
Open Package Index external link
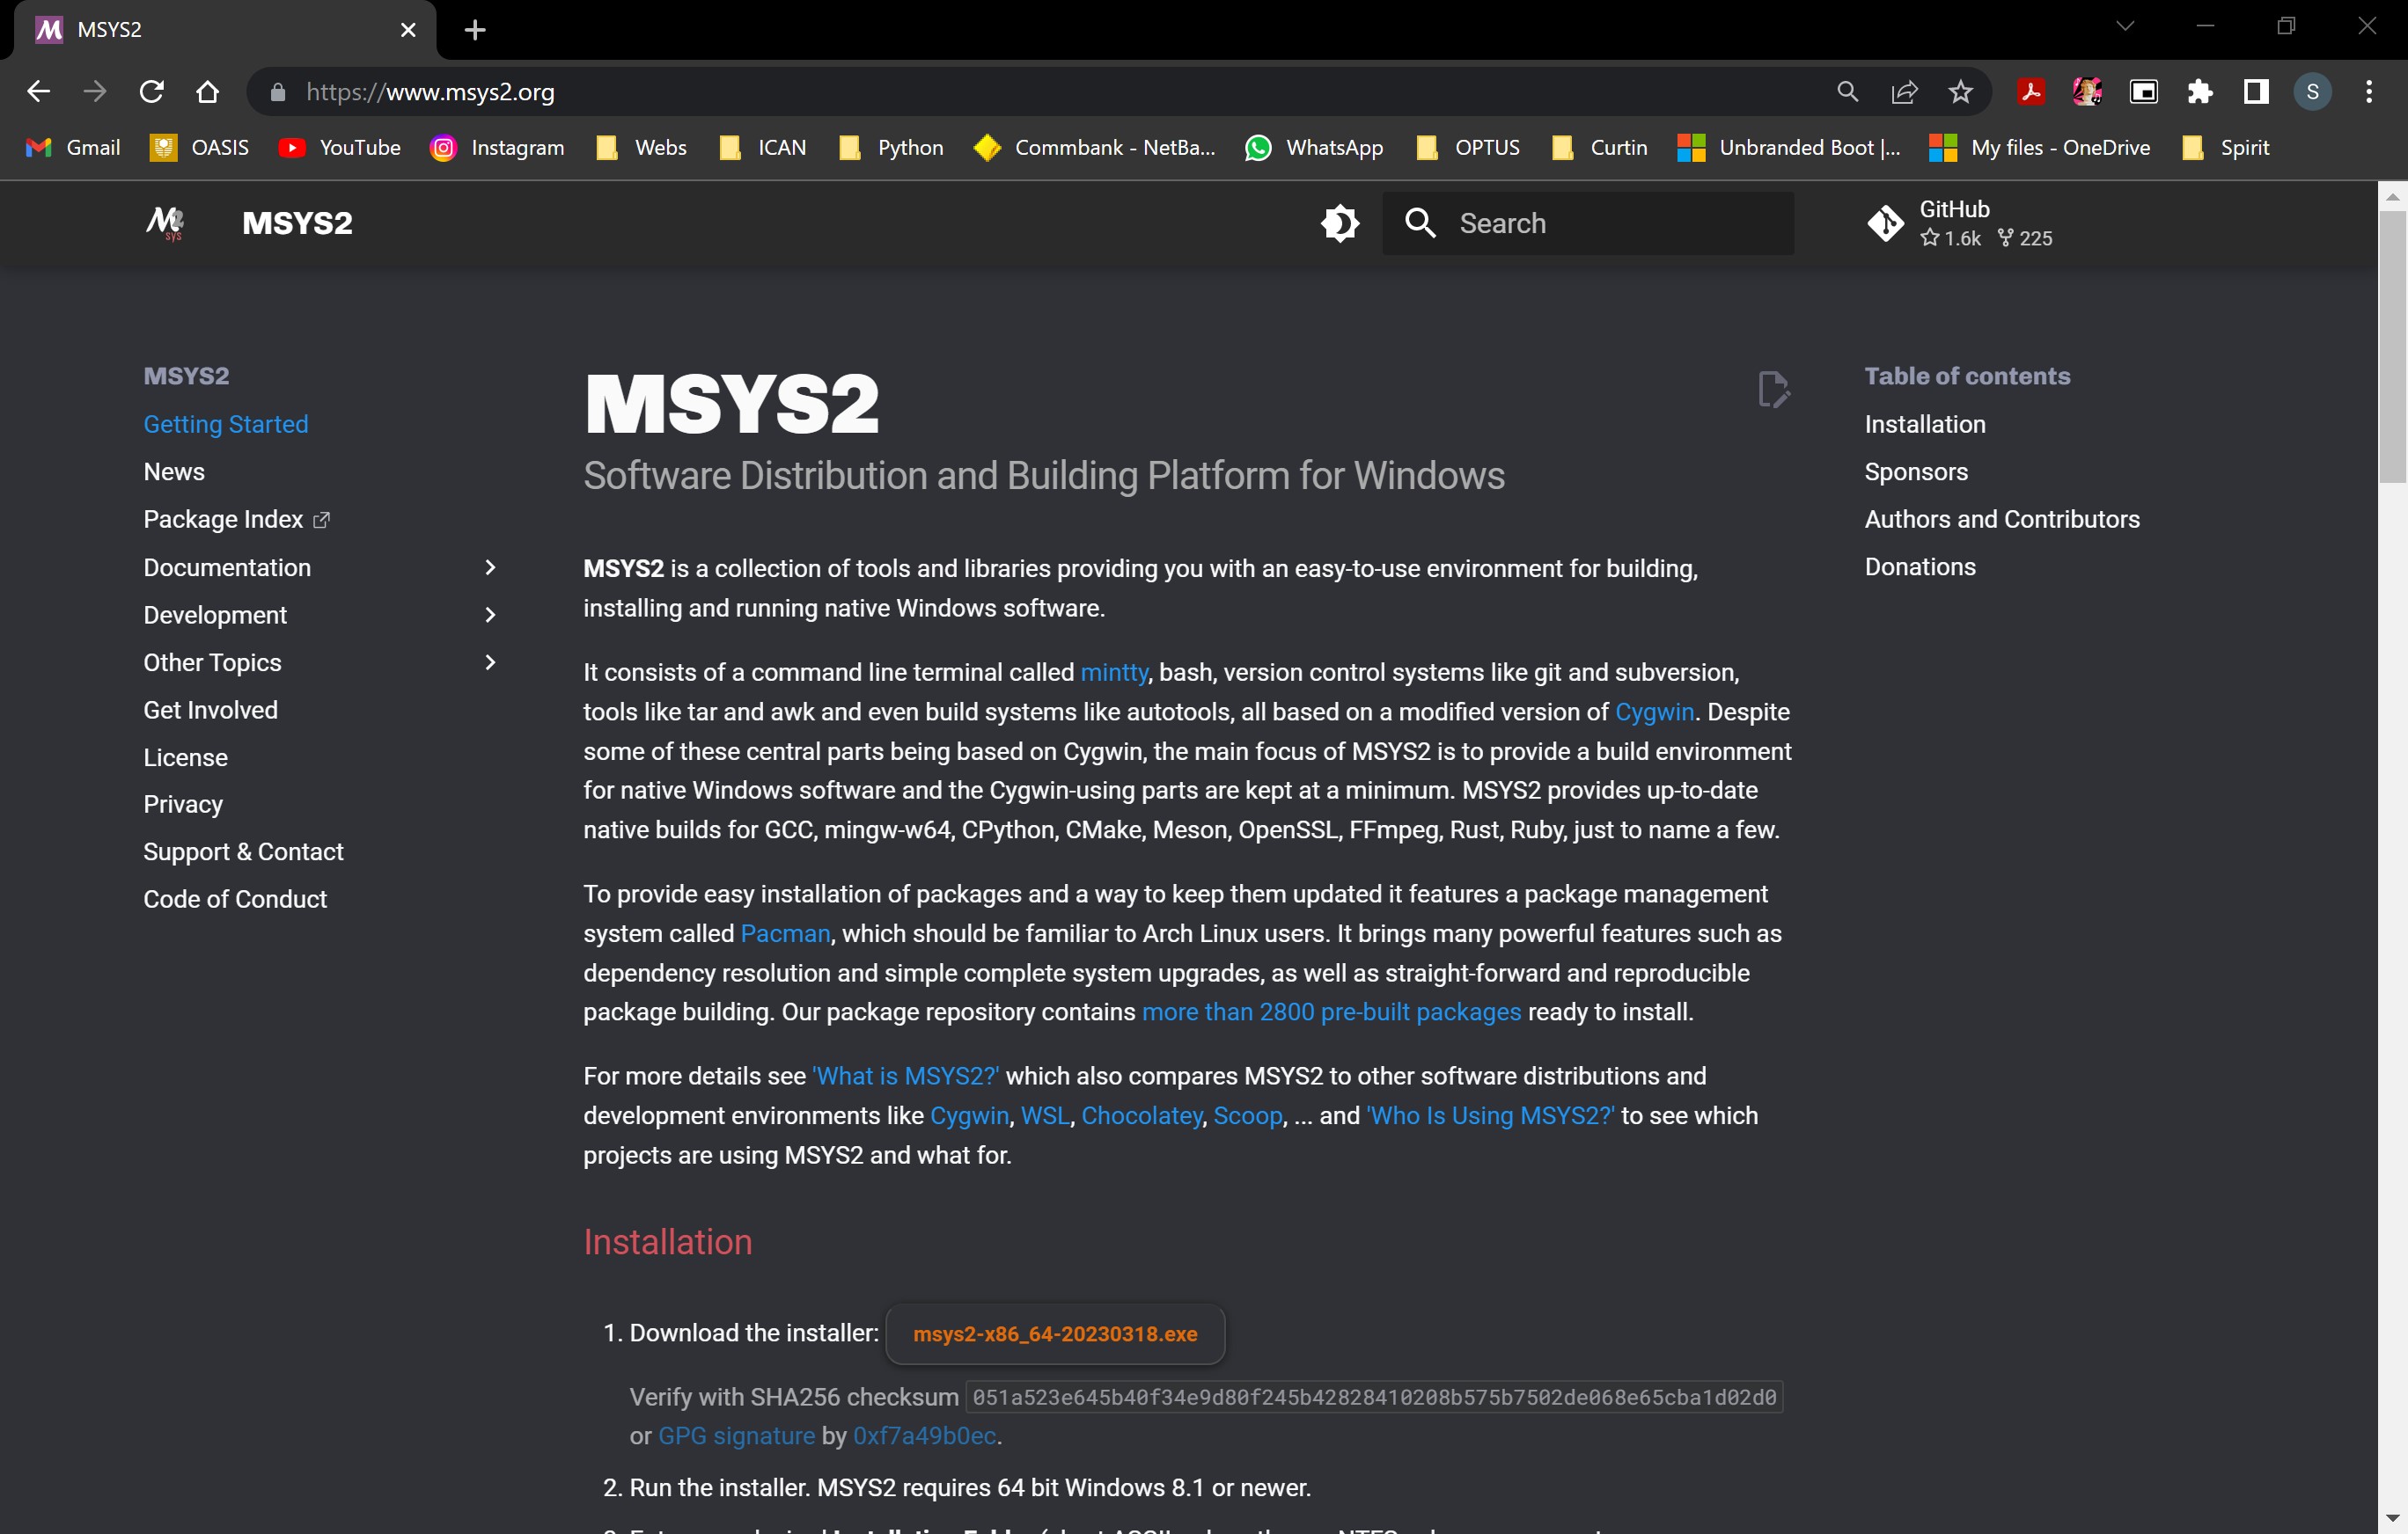click(x=236, y=520)
